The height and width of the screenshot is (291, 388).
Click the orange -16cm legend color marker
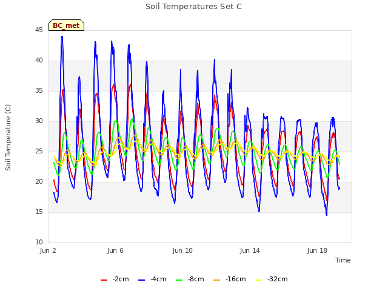216,280
